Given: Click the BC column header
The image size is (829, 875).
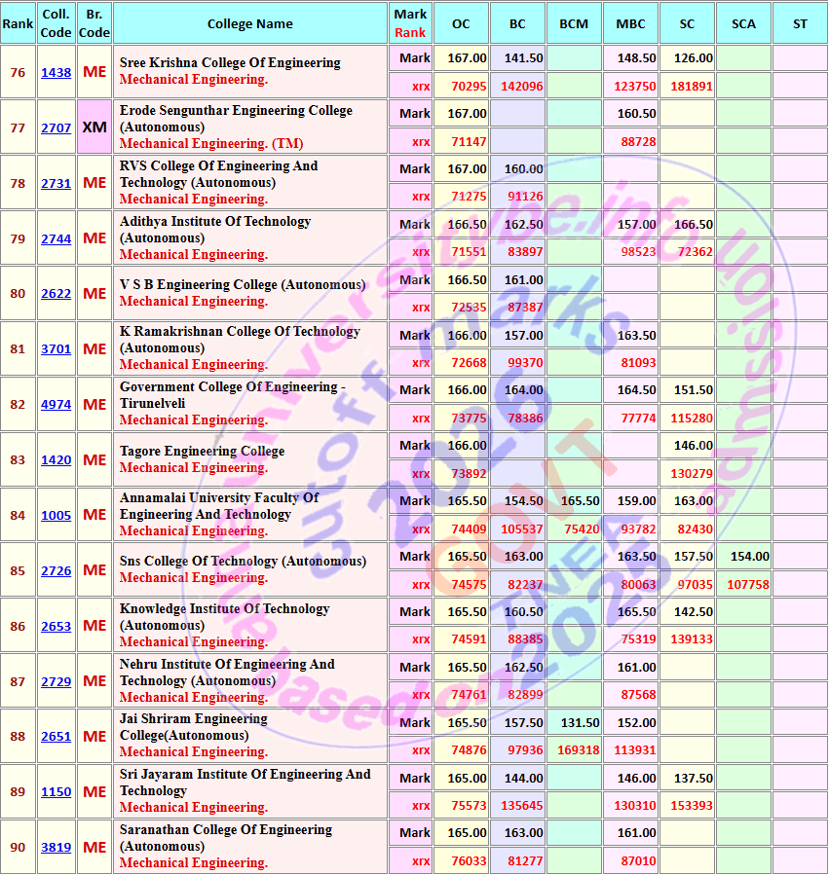Looking at the screenshot, I should (517, 23).
